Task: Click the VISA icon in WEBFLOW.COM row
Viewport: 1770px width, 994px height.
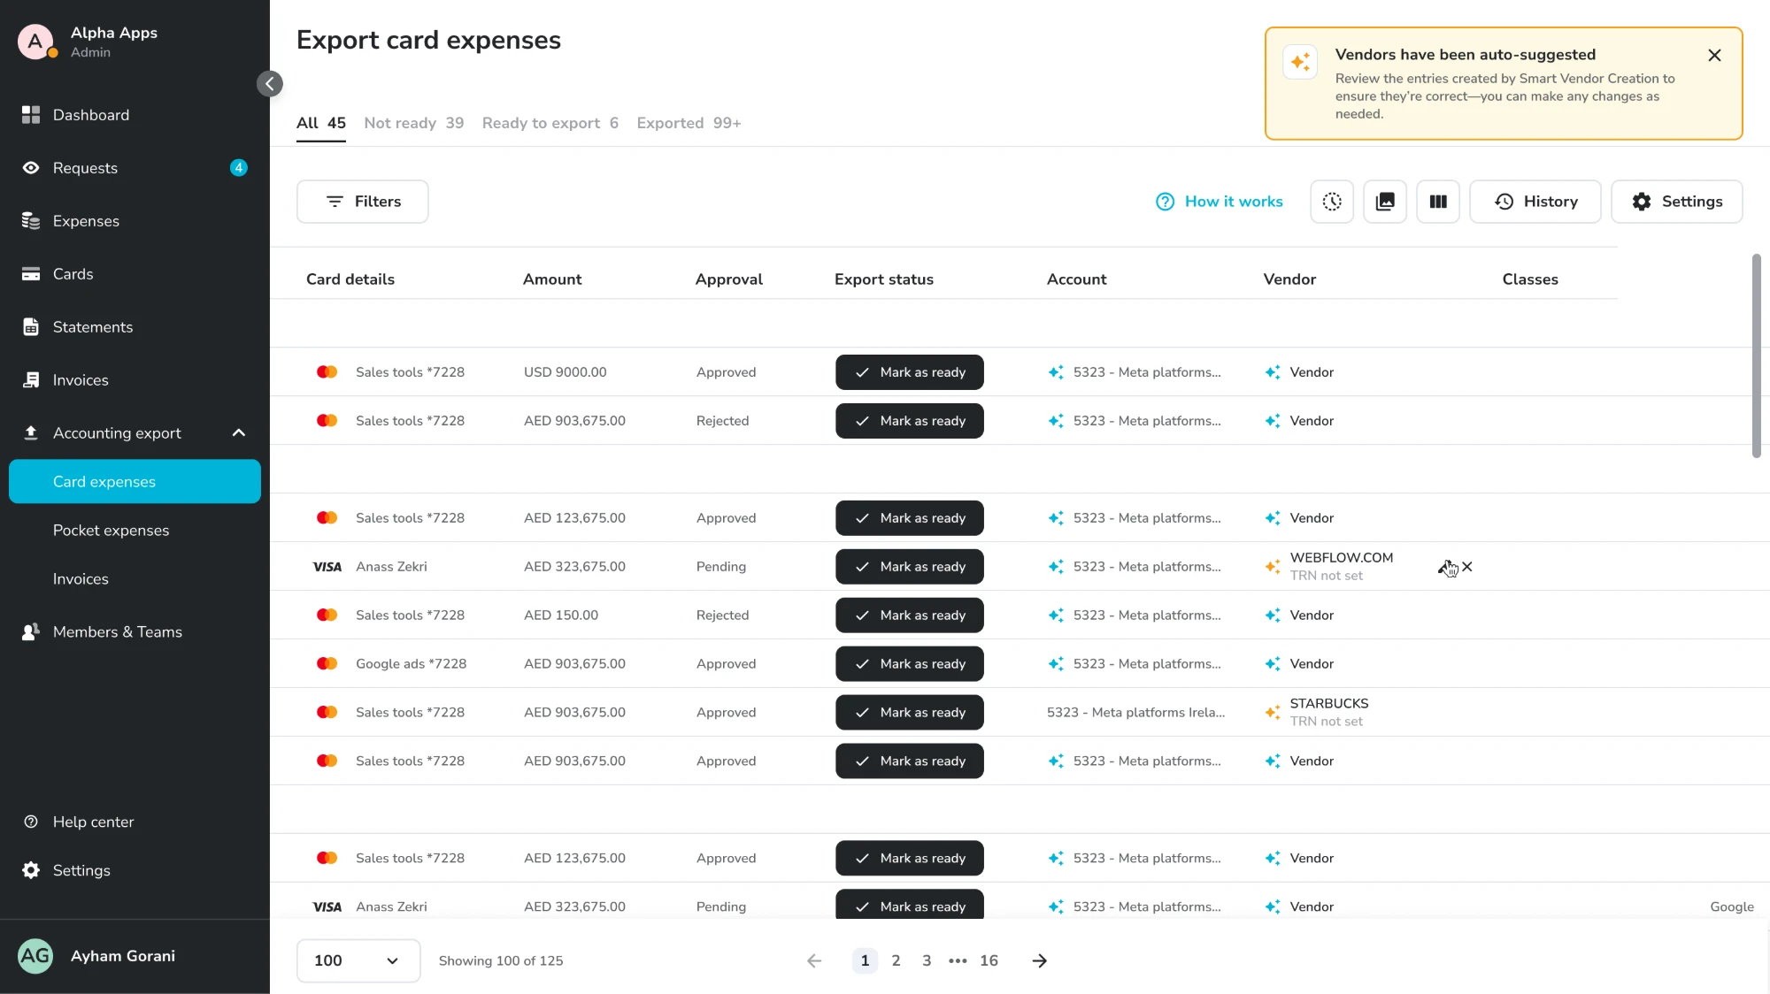Action: (x=327, y=567)
